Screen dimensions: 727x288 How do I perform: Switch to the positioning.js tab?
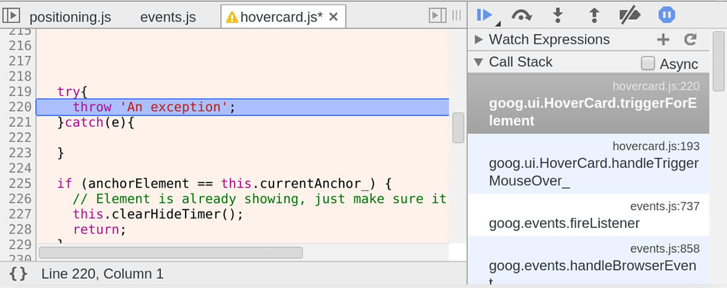pyautogui.click(x=69, y=17)
